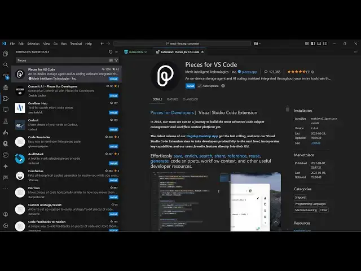Viewport: 361px width, 271px height.
Task: Select the DETAILS tab
Action: [x=157, y=99]
